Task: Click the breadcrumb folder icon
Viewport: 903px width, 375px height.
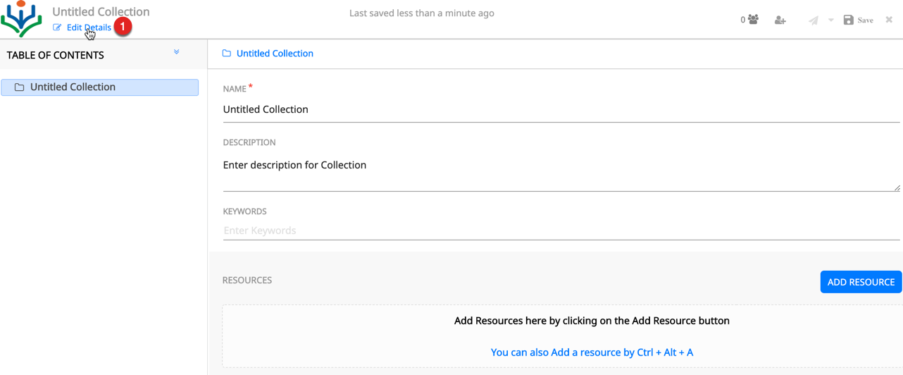Action: tap(227, 54)
